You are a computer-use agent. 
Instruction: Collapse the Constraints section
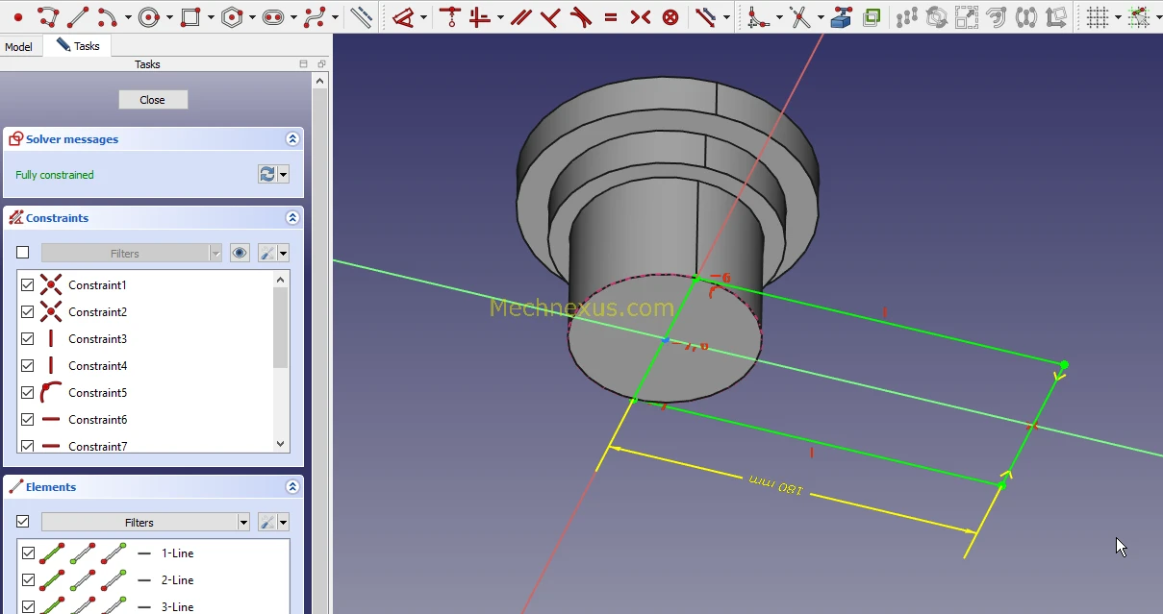(x=292, y=218)
